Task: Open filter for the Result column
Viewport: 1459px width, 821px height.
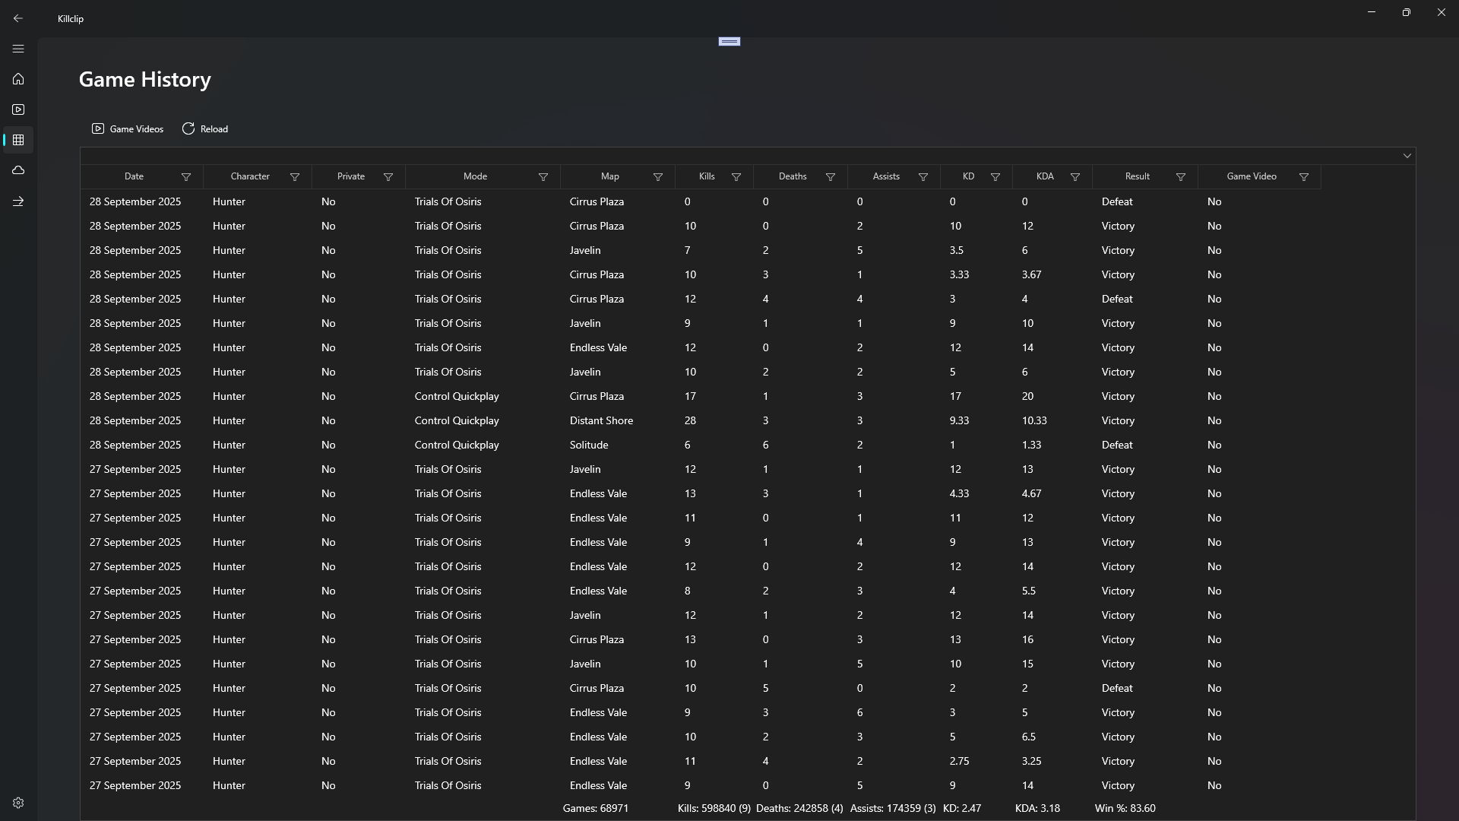Action: coord(1181,177)
